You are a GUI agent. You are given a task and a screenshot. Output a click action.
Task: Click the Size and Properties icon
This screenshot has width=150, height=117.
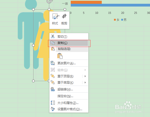[53, 103]
